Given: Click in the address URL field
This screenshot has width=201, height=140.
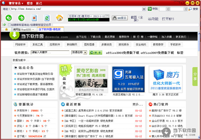Looking at the screenshot, I should point(76,9).
